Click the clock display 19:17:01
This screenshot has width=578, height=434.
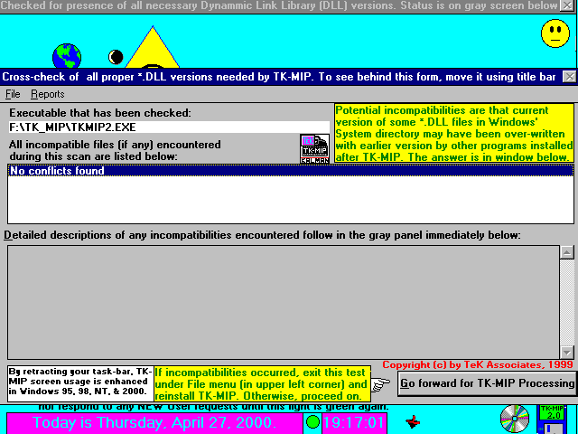(354, 422)
